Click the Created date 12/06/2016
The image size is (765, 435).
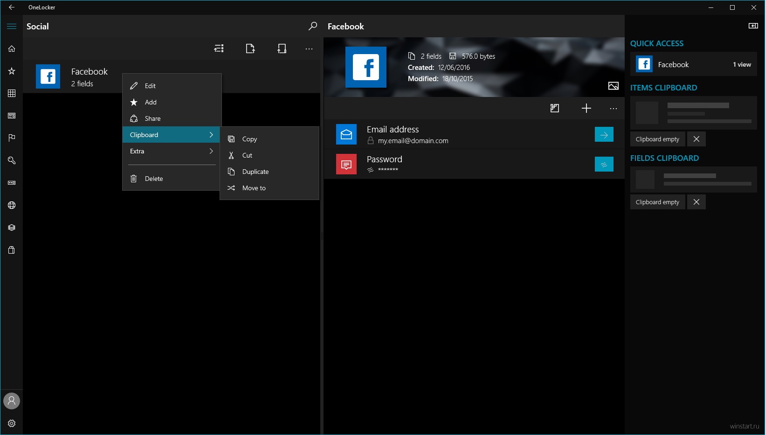[x=454, y=68]
